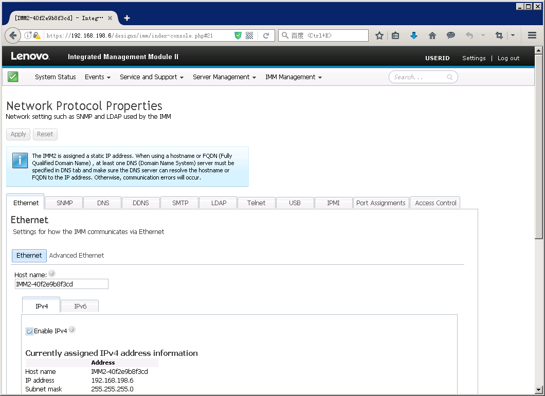Open the Port Assignments tab
The height and width of the screenshot is (396, 545).
tap(381, 203)
